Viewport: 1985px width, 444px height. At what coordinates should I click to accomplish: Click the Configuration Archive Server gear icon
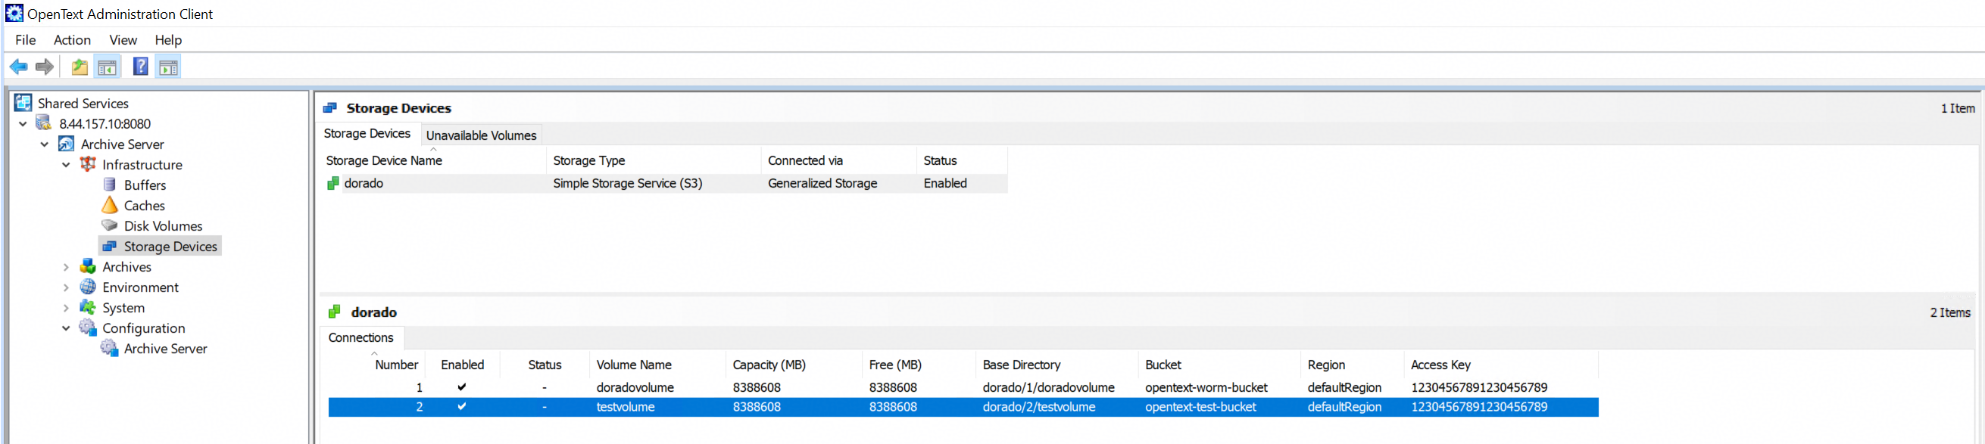pyautogui.click(x=109, y=348)
